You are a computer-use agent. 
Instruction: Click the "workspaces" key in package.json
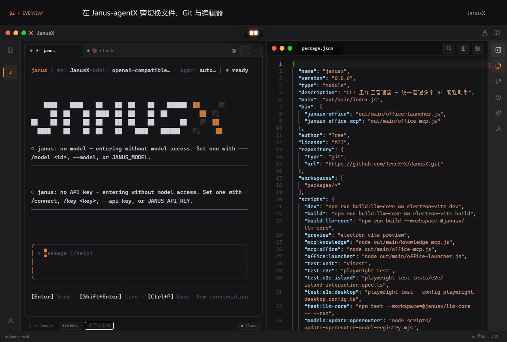click(x=316, y=178)
